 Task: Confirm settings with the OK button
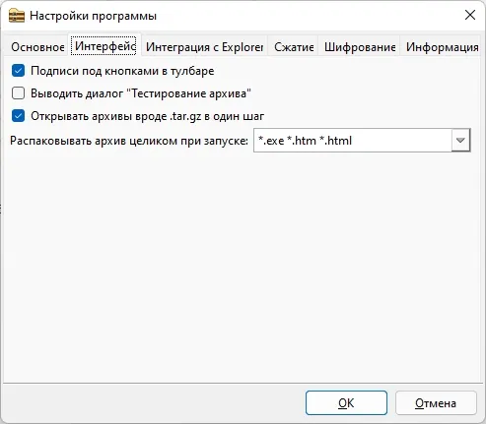pos(346,403)
